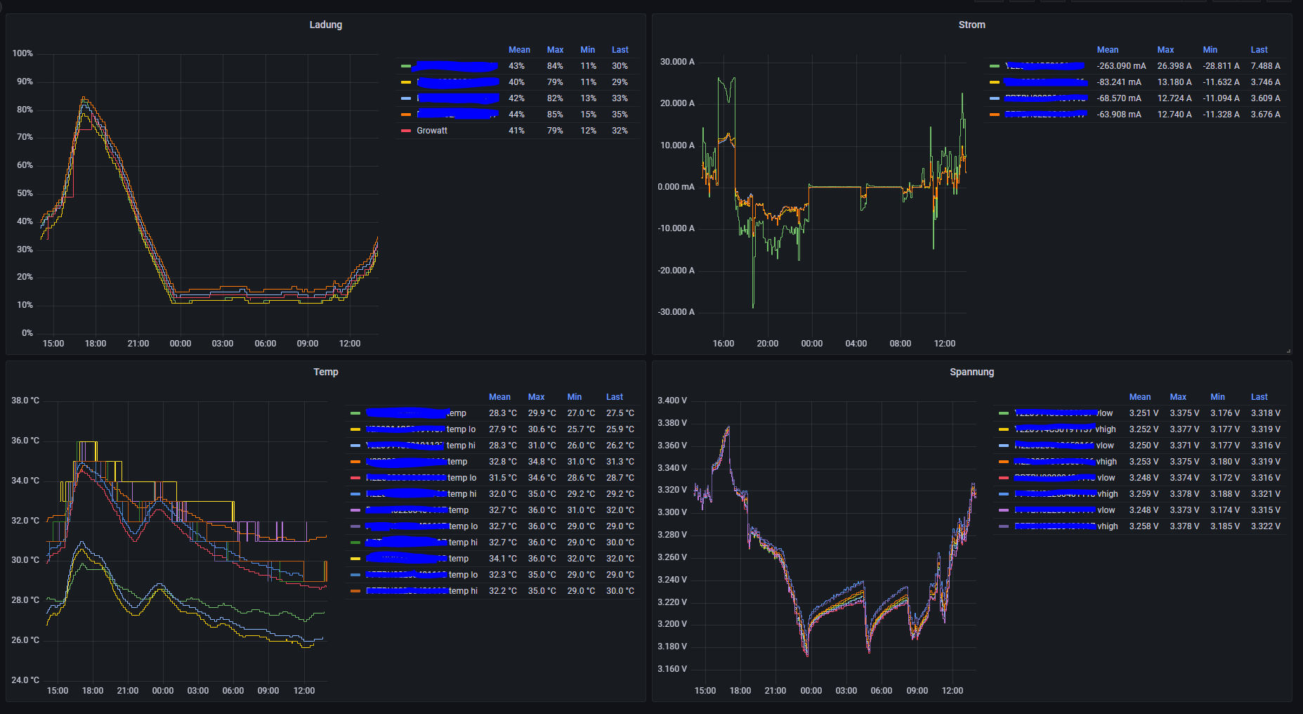This screenshot has height=714, width=1303.
Task: Sort Strom legend by Mean column
Action: (x=1108, y=50)
